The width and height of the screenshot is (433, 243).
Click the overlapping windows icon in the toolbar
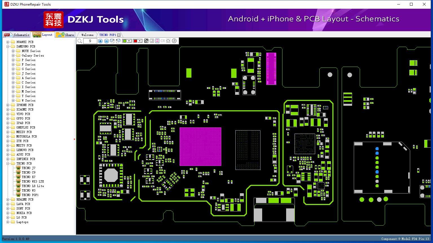point(146,41)
